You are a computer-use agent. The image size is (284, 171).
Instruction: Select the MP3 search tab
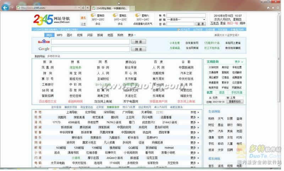pyautogui.click(x=59, y=35)
